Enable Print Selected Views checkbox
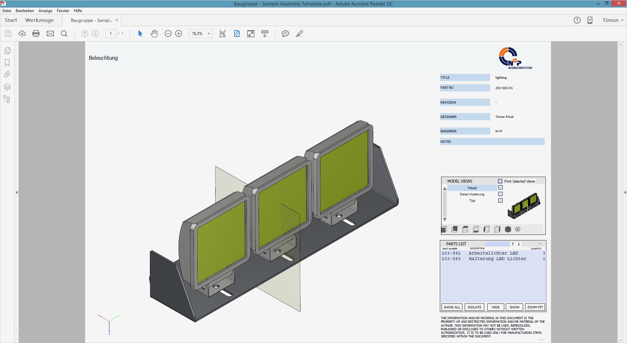 click(500, 181)
